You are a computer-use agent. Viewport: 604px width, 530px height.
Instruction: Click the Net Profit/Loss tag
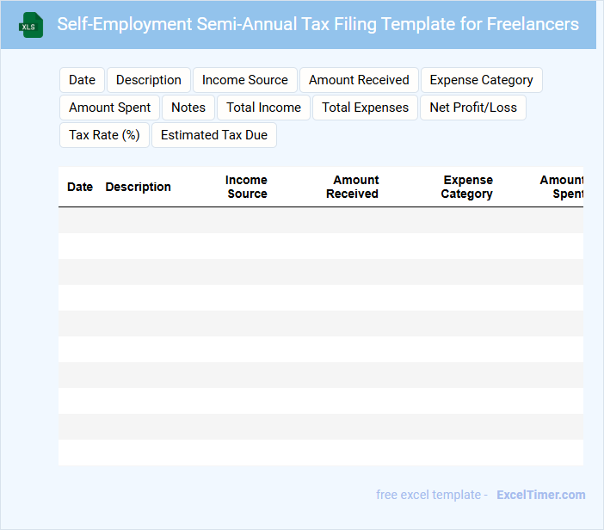pyautogui.click(x=473, y=108)
